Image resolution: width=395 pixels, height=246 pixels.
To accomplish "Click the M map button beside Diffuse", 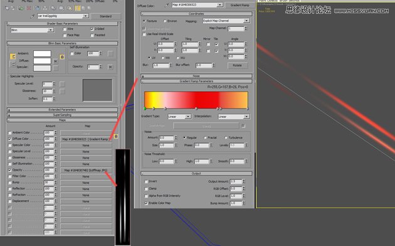I will 55,61.
